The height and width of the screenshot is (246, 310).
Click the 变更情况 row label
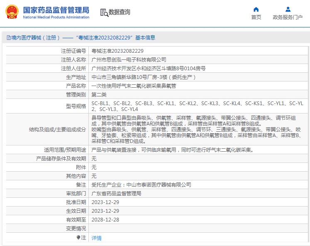pyautogui.click(x=76, y=229)
